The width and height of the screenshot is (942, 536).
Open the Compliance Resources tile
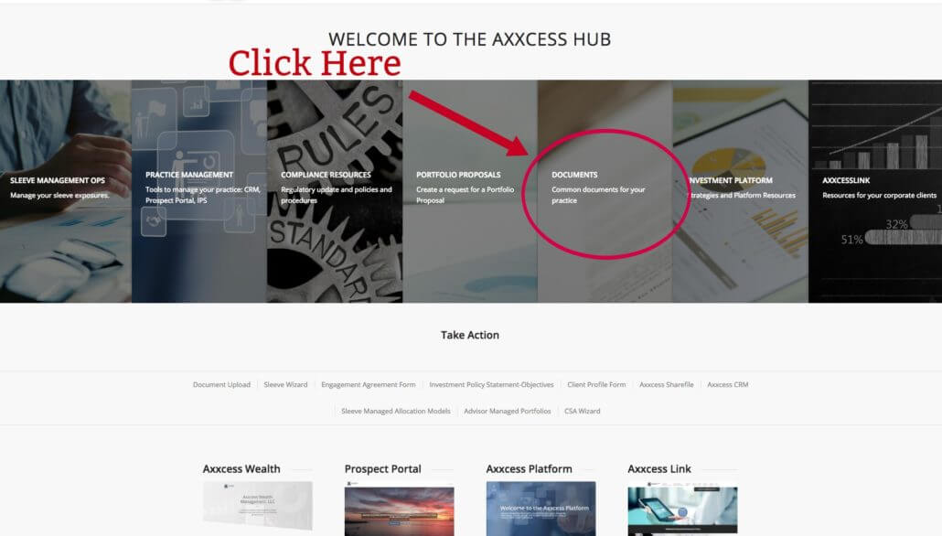coord(335,191)
